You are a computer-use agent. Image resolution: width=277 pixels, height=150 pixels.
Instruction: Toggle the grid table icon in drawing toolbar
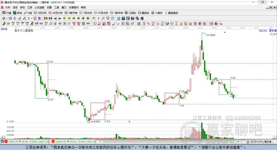pyautogui.click(x=211, y=24)
